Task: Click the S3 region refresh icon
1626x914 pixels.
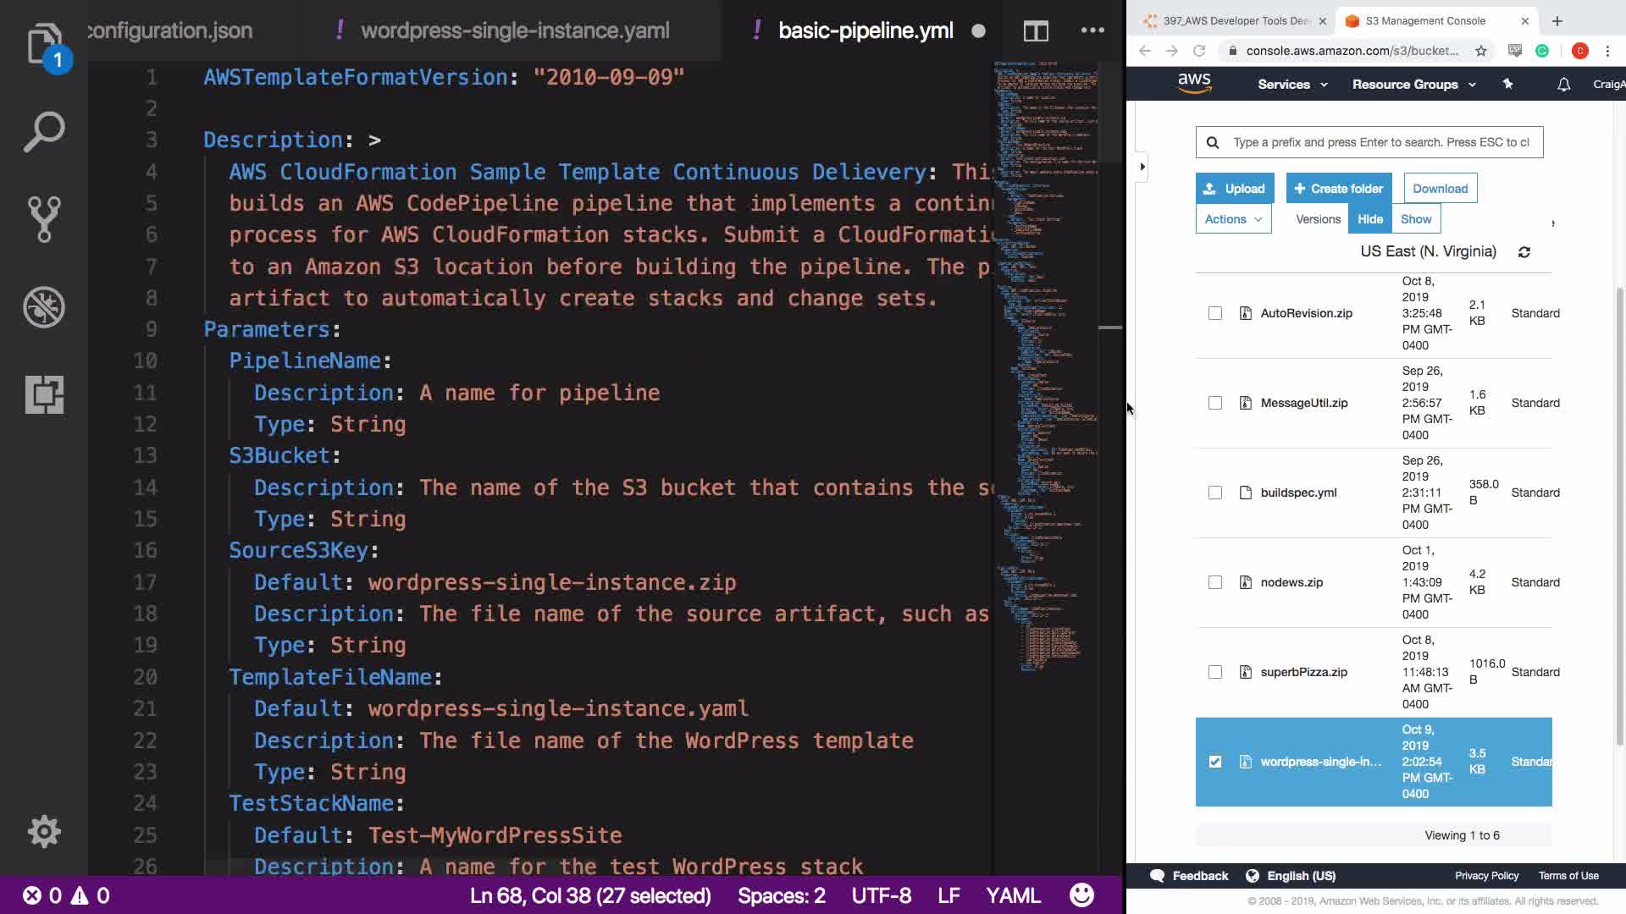Action: (1524, 252)
